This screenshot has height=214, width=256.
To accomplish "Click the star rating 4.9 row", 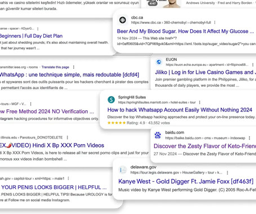I will [138, 123].
